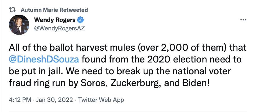Click the tweet text starting 'All of the ballot'

pos(128,65)
